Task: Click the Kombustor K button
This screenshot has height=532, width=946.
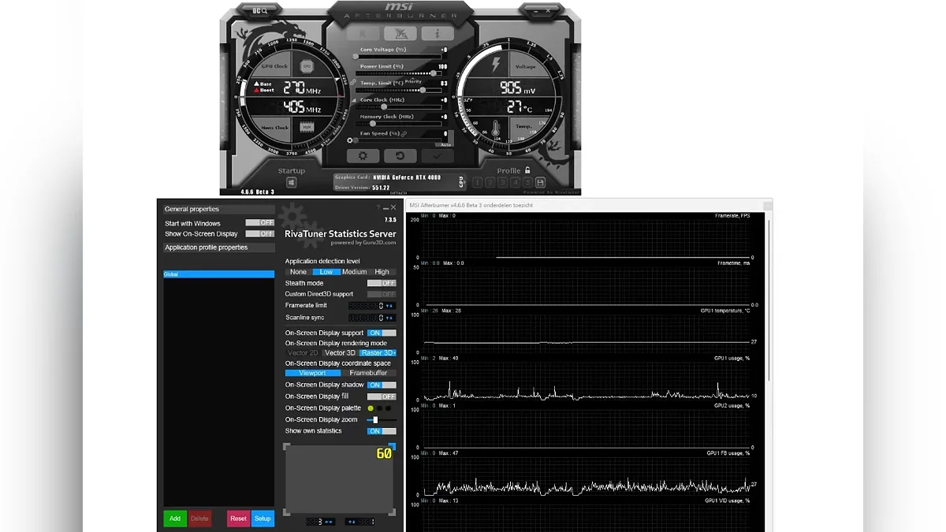Action: point(363,33)
